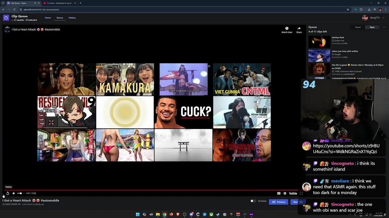Viewport: 389px width, 218px height.
Task: Click the video title 'I Got a Heart Attack'
Action: click(36, 29)
